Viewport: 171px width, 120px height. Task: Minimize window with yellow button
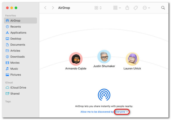tap(12, 8)
